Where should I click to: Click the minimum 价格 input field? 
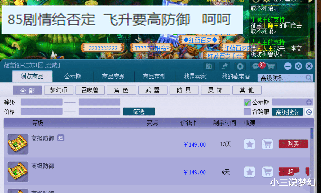42,111
